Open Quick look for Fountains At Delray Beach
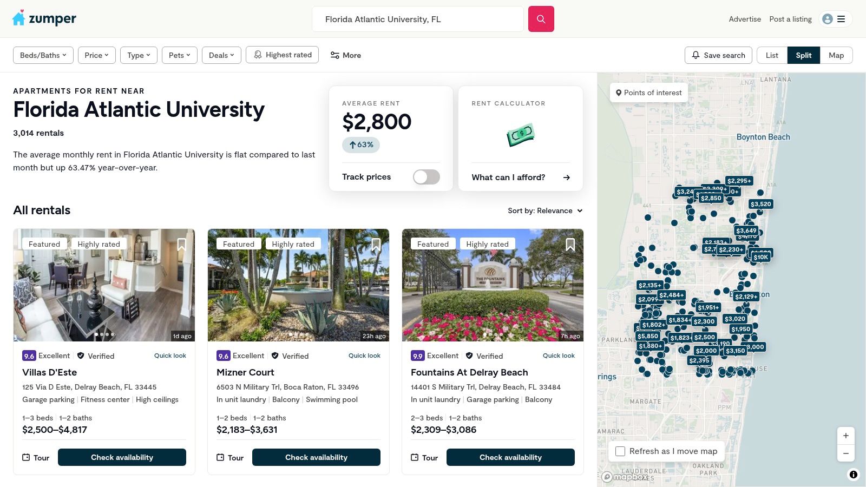Viewport: 866px width, 487px height. pos(559,356)
